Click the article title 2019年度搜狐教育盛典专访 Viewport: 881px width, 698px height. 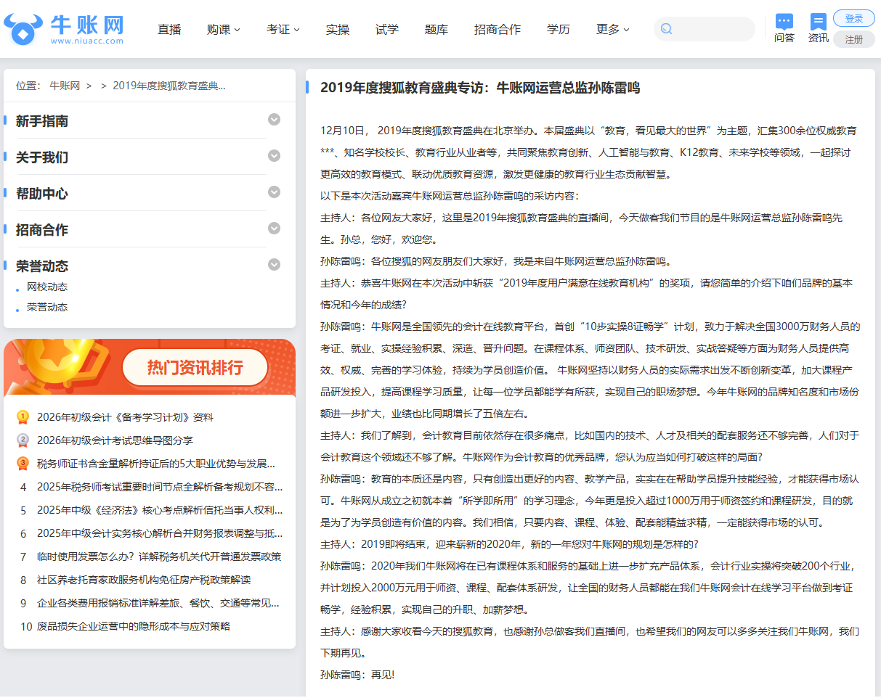pyautogui.click(x=480, y=88)
